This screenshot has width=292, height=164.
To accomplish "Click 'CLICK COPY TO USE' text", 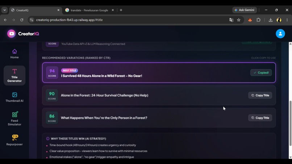I will [263, 58].
